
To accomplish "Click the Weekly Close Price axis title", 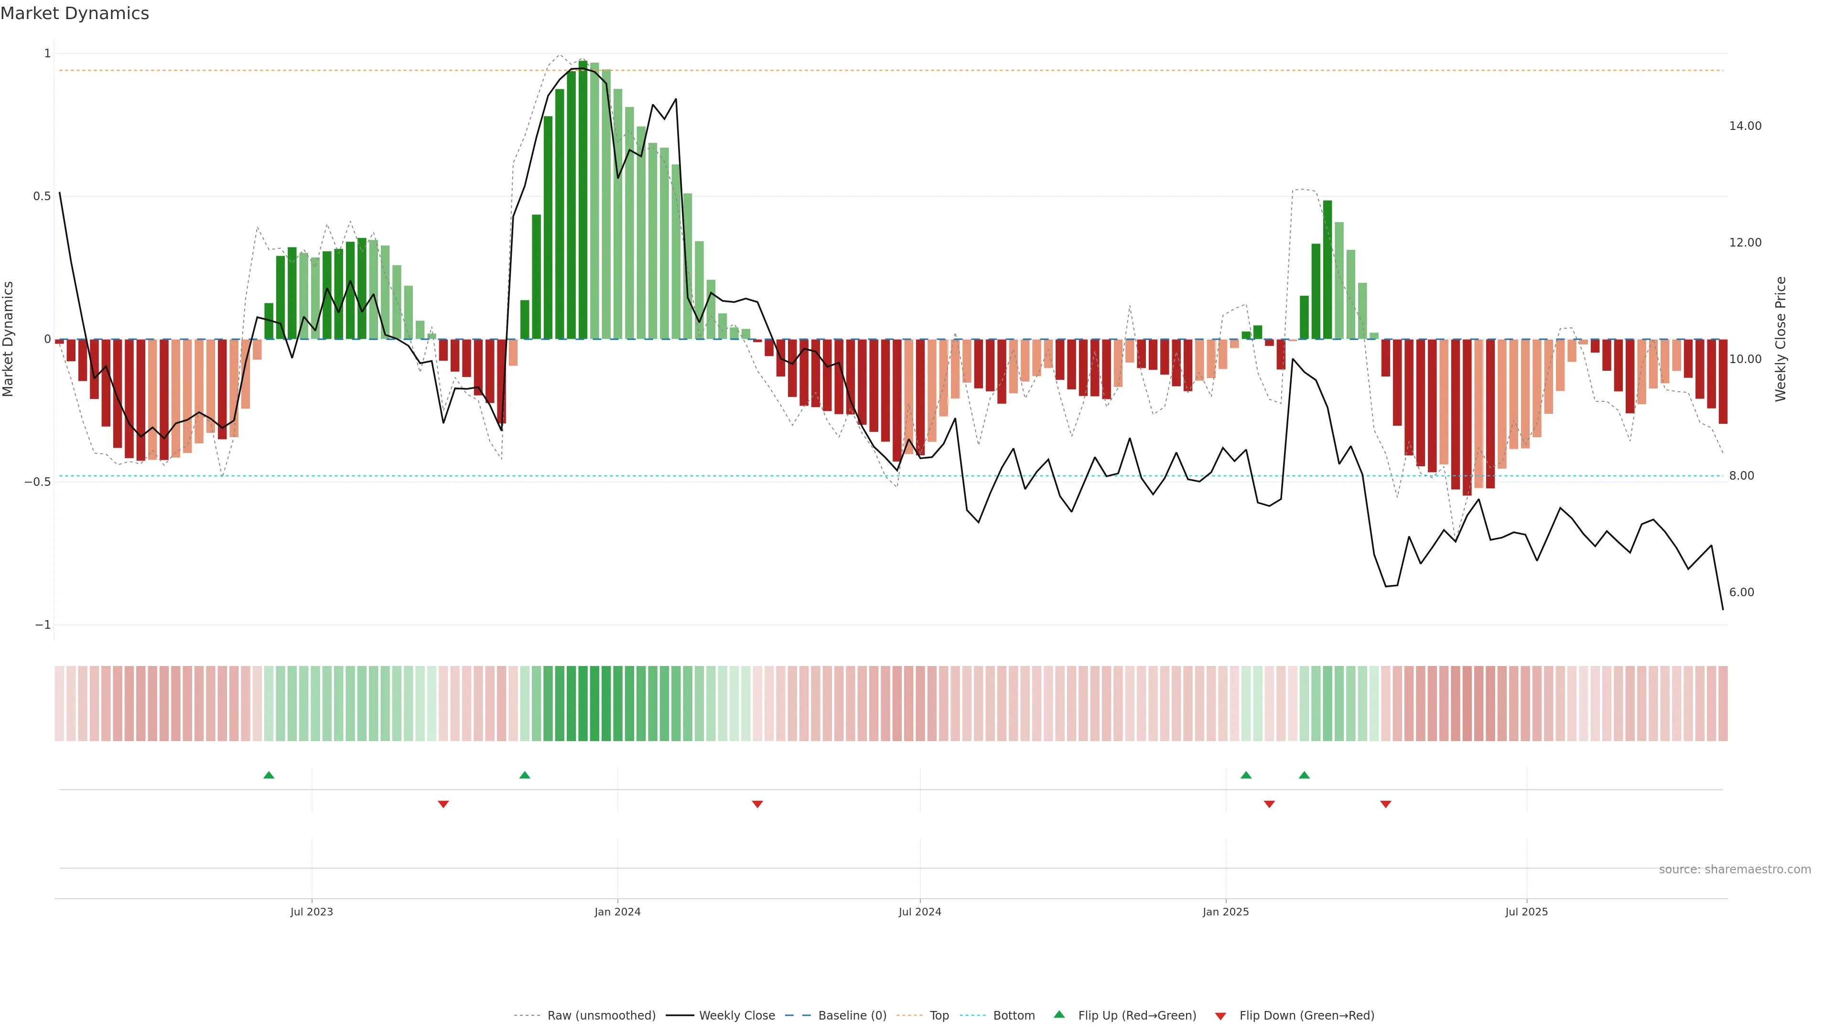I will click(1780, 339).
